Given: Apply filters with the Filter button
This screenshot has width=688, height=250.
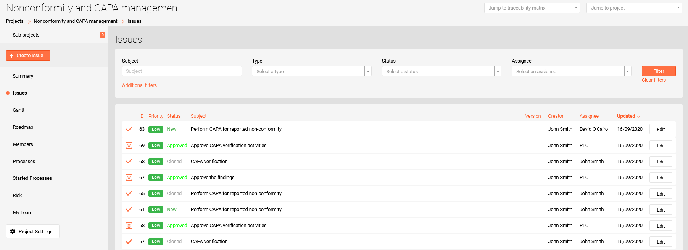Looking at the screenshot, I should (x=658, y=71).
